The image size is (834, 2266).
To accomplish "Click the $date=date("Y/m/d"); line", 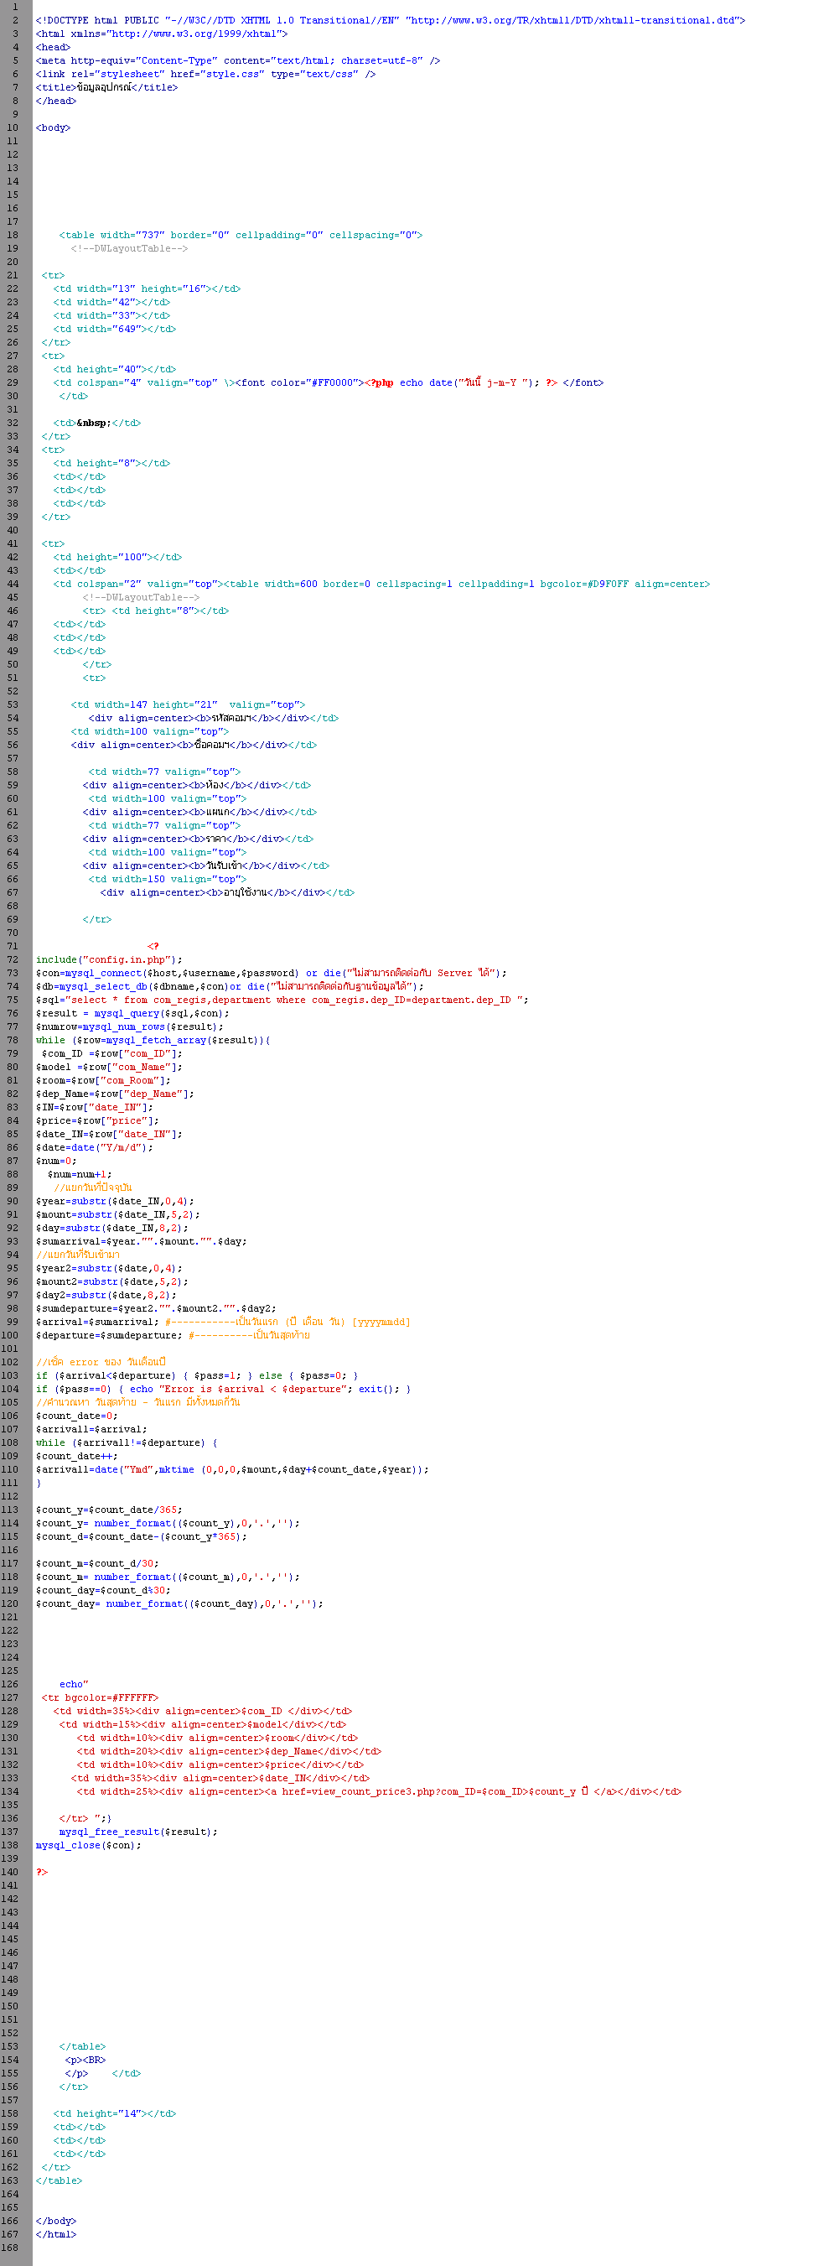I will [x=94, y=1147].
